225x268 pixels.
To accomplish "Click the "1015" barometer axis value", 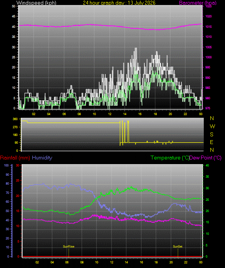I will coord(208,27).
